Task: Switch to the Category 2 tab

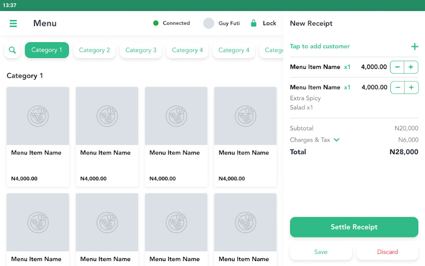Action: pyautogui.click(x=94, y=50)
